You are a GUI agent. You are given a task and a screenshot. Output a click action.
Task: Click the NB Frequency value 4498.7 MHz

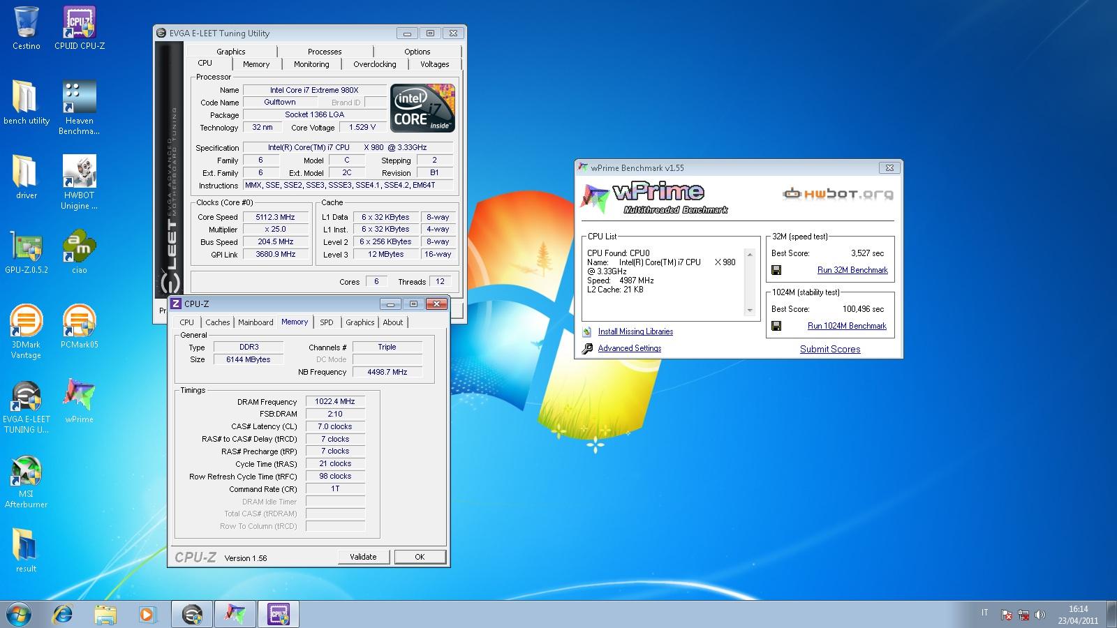tap(387, 372)
